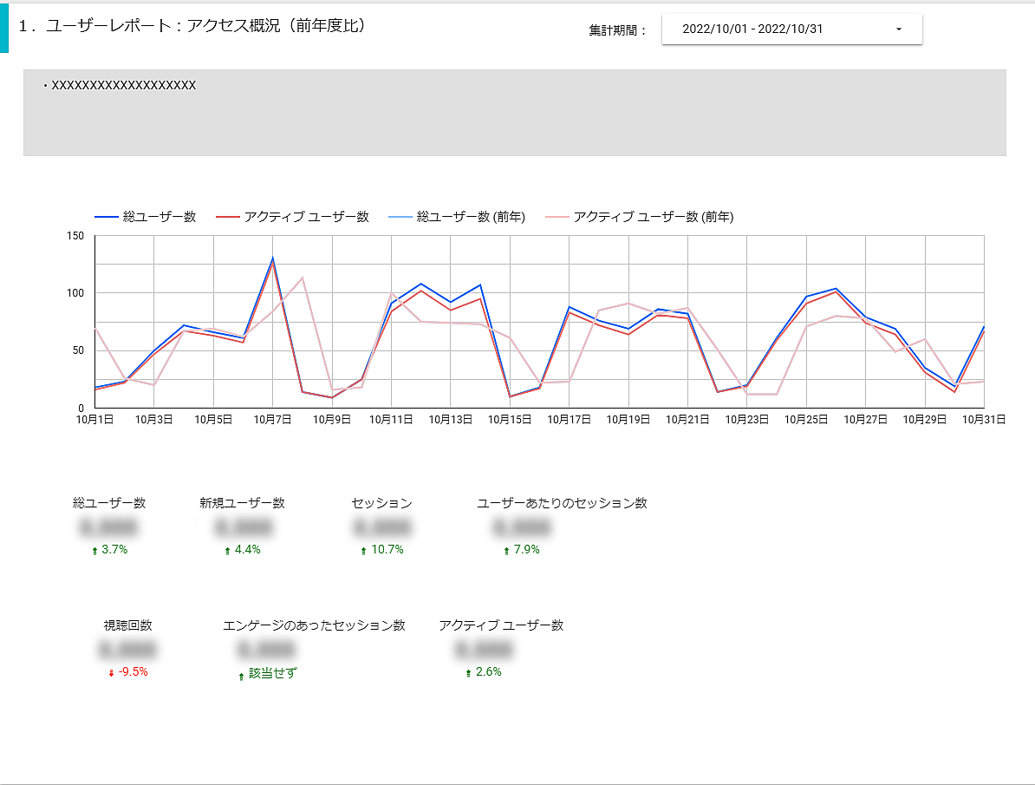Select the エンゲージのあったセッション数 scorecard label
This screenshot has height=785, width=1035.
tap(314, 625)
